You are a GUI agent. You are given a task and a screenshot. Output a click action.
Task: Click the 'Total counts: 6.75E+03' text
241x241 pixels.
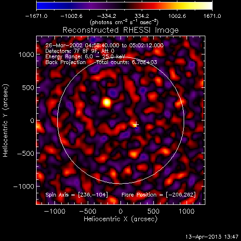coord(126,62)
